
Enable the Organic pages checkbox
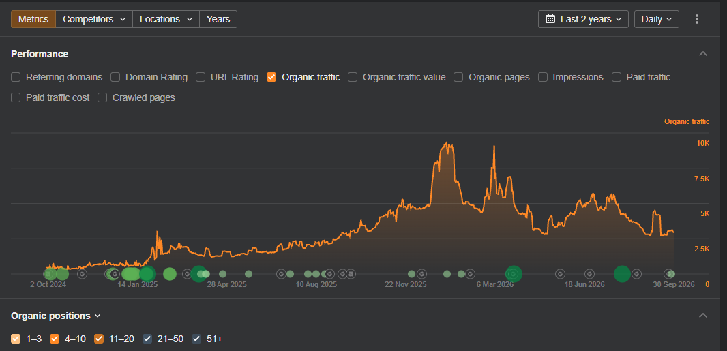click(458, 77)
